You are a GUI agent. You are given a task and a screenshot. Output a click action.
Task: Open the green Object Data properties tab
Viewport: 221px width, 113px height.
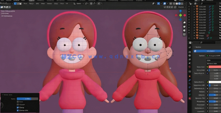(190, 95)
